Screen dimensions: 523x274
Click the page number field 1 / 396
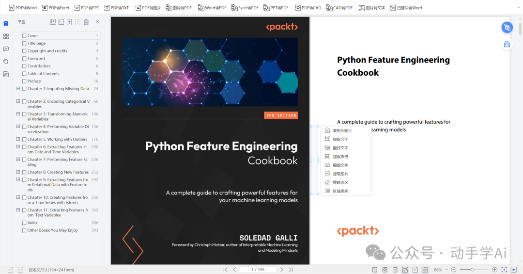click(x=258, y=270)
